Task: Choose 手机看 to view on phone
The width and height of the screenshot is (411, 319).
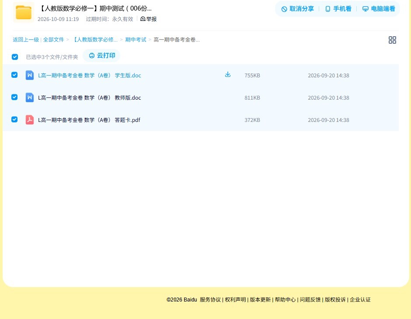Action: tap(338, 9)
